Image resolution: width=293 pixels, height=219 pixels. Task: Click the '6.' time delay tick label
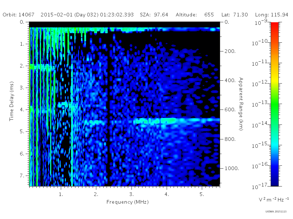[x=22, y=154]
